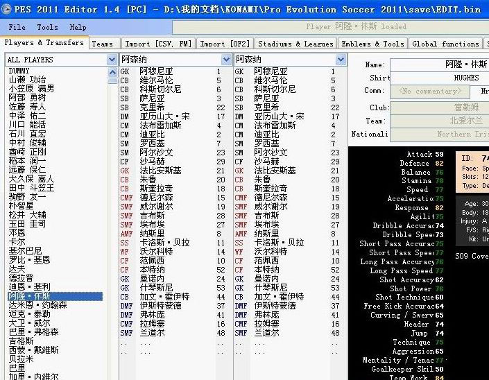Select player 罗比·基恩

pos(29,260)
